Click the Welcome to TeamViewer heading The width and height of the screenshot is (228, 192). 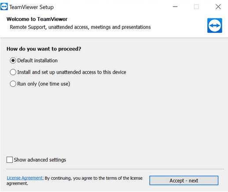37,19
